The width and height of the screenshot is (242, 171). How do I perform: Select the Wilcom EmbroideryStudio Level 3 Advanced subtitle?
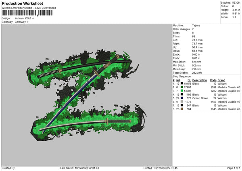(x=29, y=8)
